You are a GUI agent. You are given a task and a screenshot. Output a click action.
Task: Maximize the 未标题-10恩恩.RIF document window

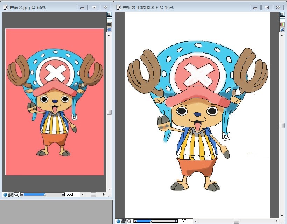coord(267,7)
